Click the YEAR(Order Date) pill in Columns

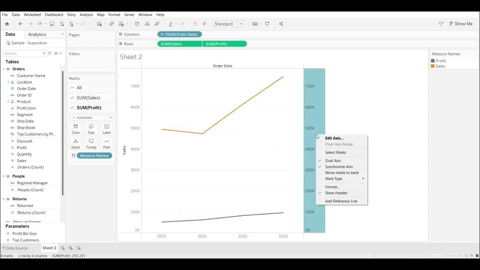coord(180,34)
